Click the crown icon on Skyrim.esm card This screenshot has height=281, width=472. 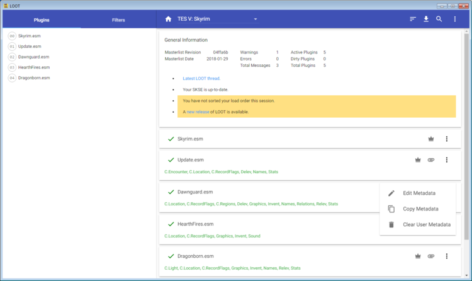[431, 139]
